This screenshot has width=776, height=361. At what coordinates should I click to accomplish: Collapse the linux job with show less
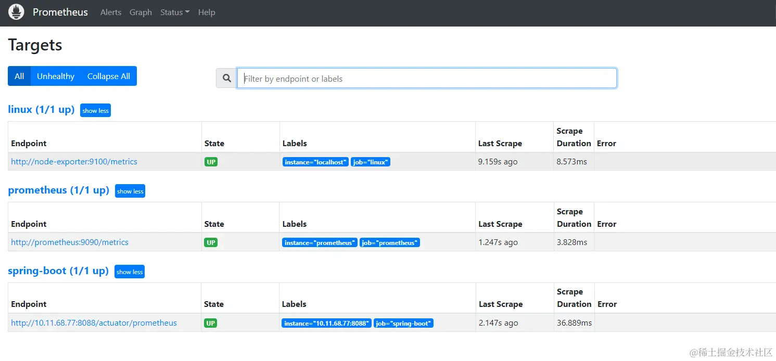(95, 110)
